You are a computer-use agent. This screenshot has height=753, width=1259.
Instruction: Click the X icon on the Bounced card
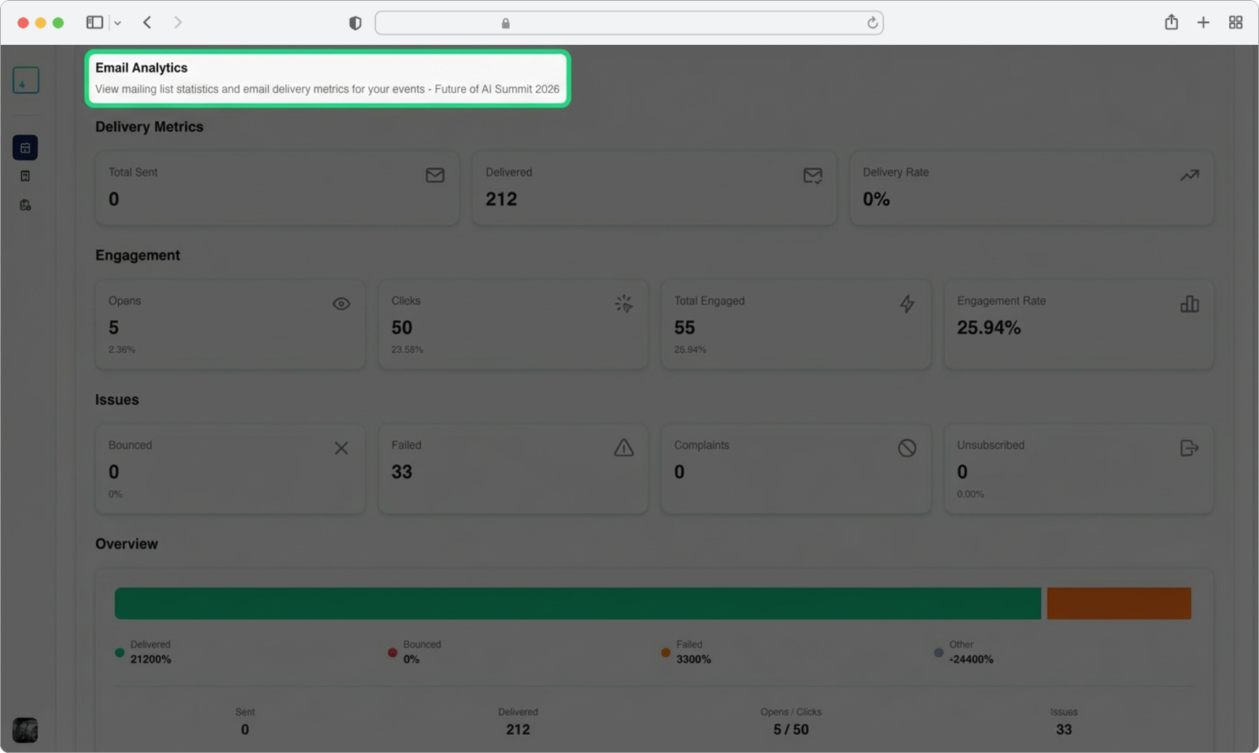pyautogui.click(x=341, y=448)
